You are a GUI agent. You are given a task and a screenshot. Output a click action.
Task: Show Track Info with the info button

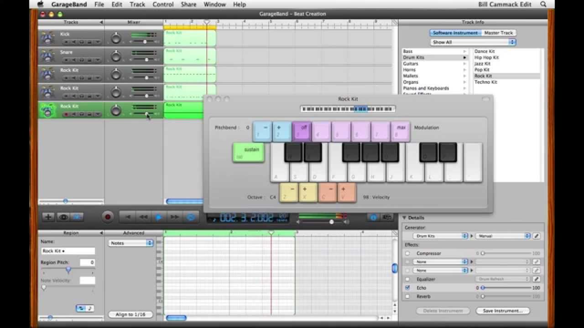[x=374, y=217]
